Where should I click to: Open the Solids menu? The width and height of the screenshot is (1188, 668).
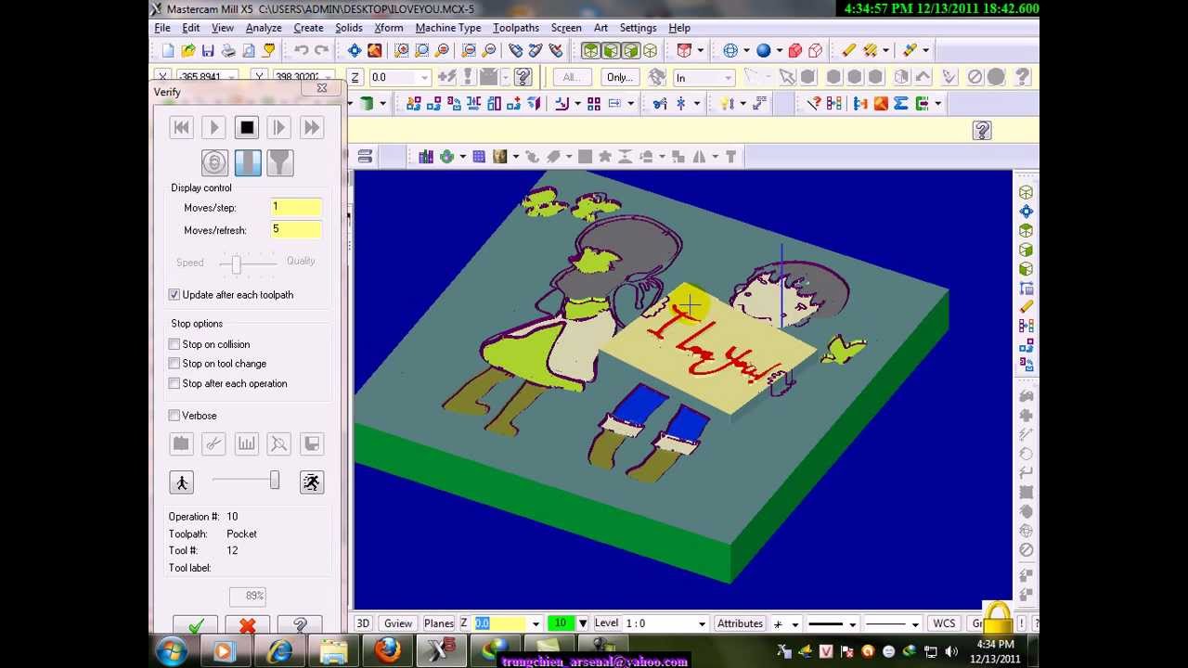click(349, 28)
